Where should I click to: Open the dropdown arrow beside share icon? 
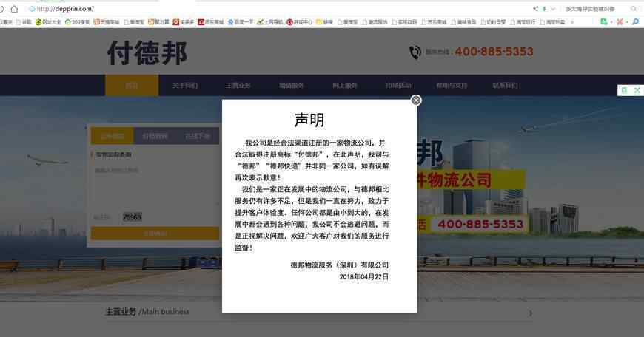pos(553,9)
